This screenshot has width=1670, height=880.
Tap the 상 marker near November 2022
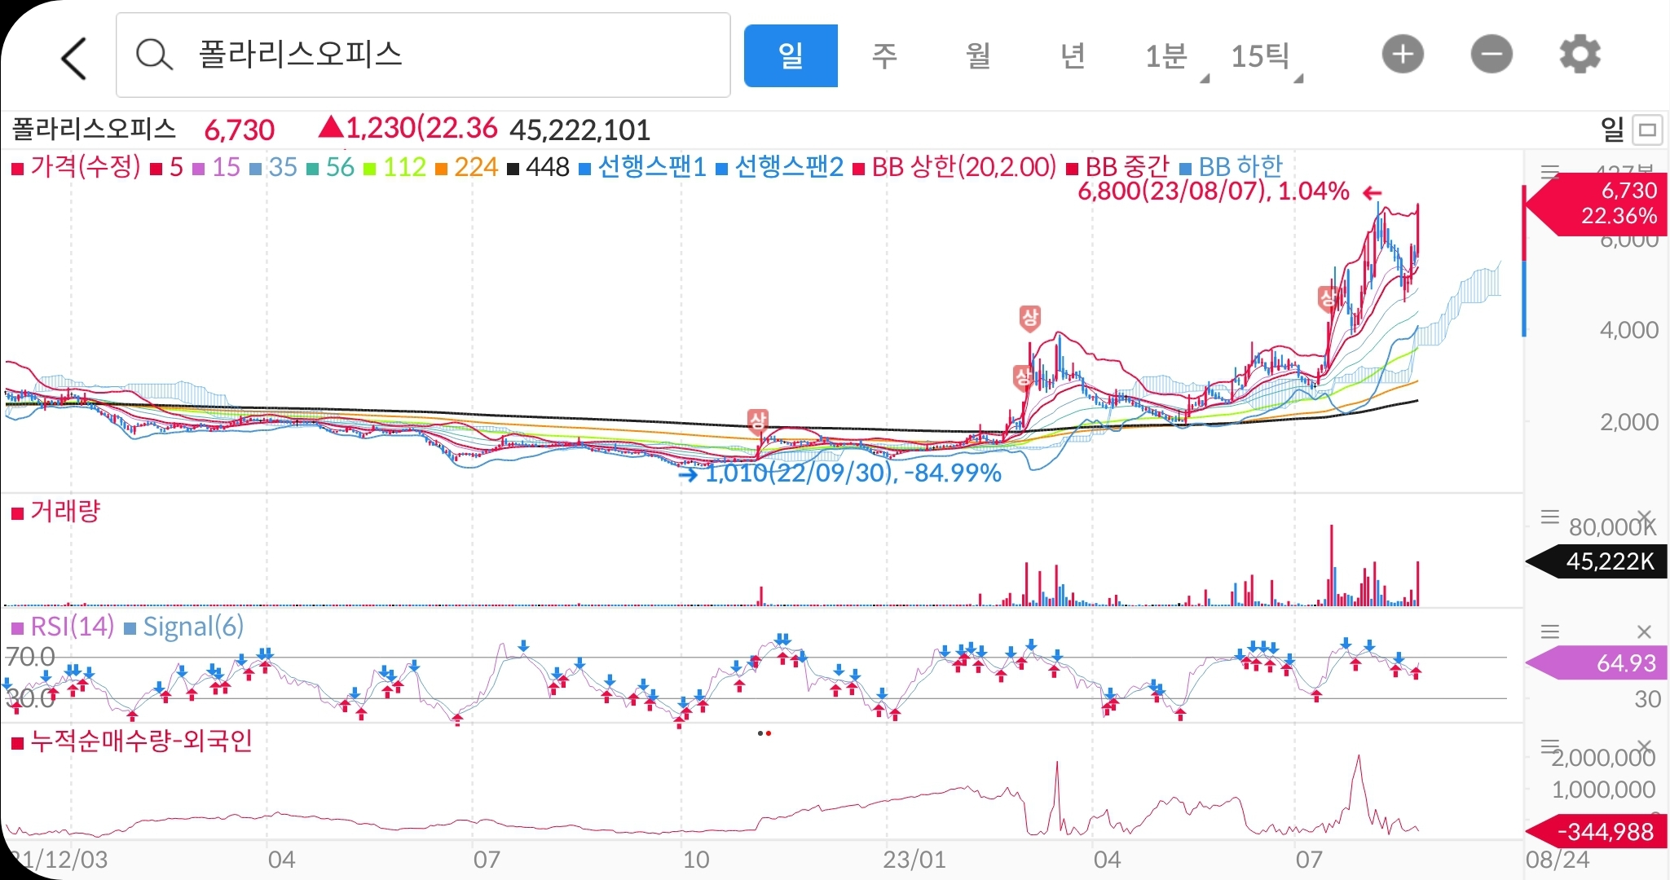tap(758, 421)
